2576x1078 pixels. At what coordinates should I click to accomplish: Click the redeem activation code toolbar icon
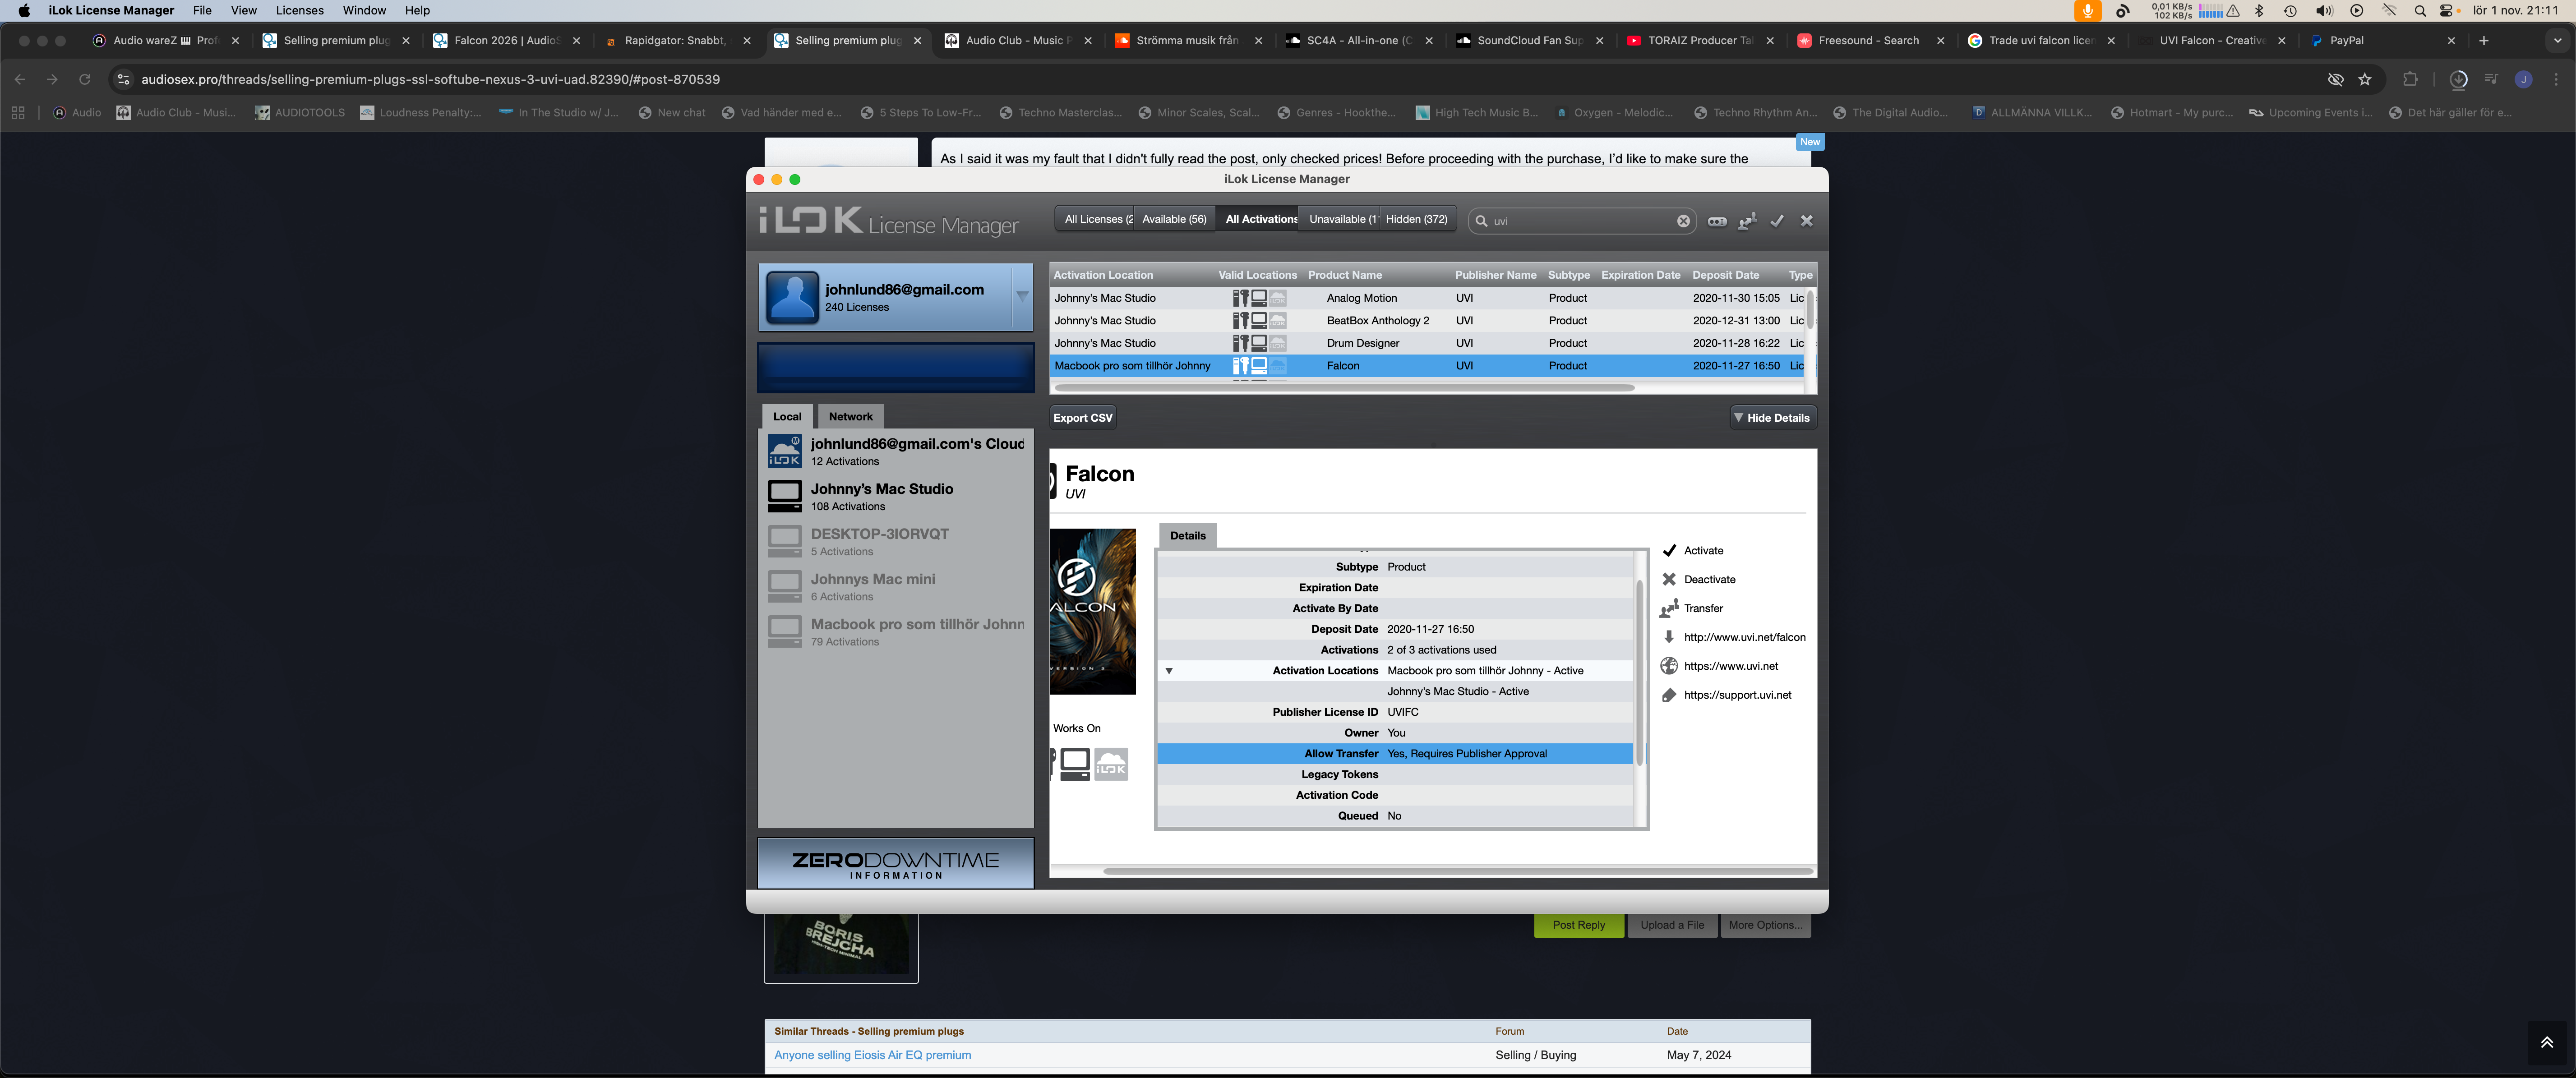click(x=1717, y=221)
